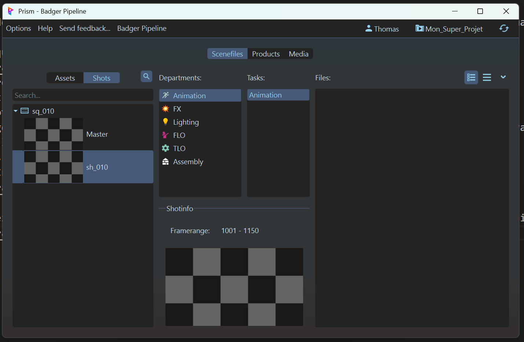Click the Search input field

tap(83, 95)
